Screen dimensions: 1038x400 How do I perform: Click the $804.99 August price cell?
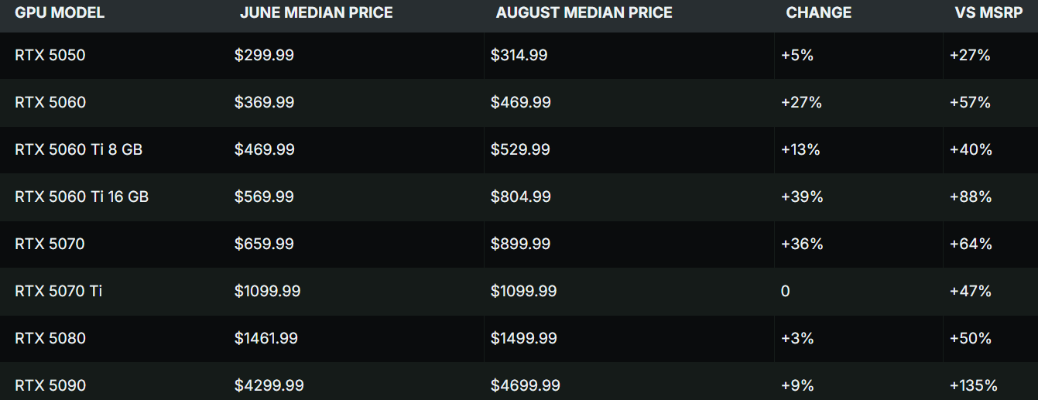tap(520, 197)
